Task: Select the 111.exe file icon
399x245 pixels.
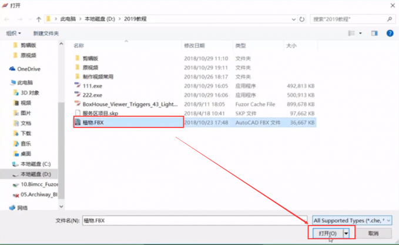Action: coord(78,86)
